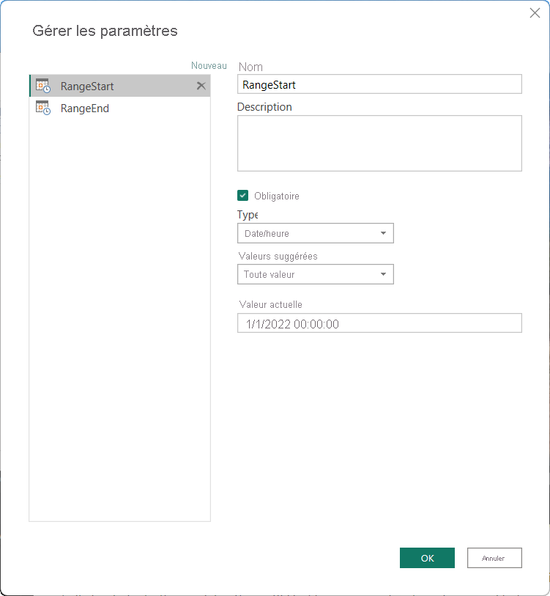Screen dimensions: 550x596
Task: Click the Obligatoire checkbox label
Action: pos(277,196)
